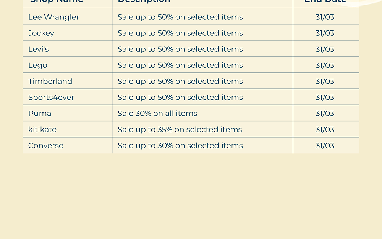This screenshot has width=382, height=239.
Task: Select the end date in Converse's row
Action: tap(325, 145)
